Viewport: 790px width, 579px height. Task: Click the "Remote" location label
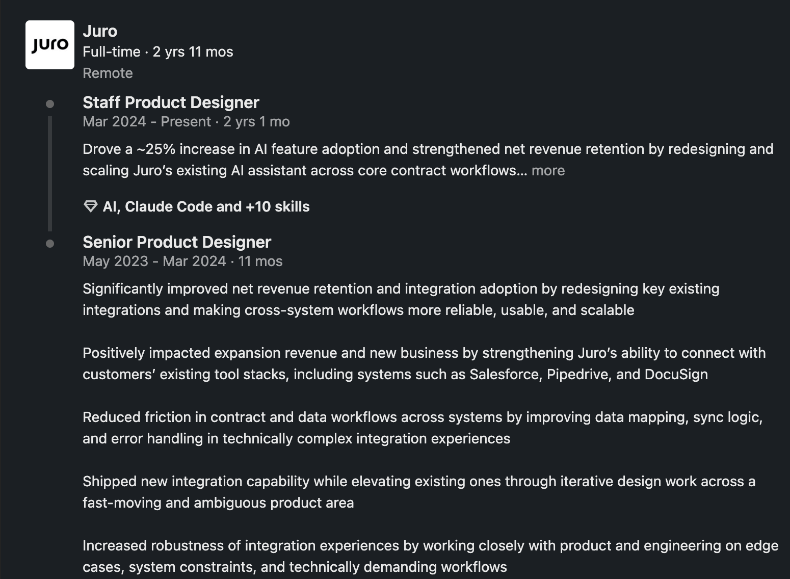point(108,73)
